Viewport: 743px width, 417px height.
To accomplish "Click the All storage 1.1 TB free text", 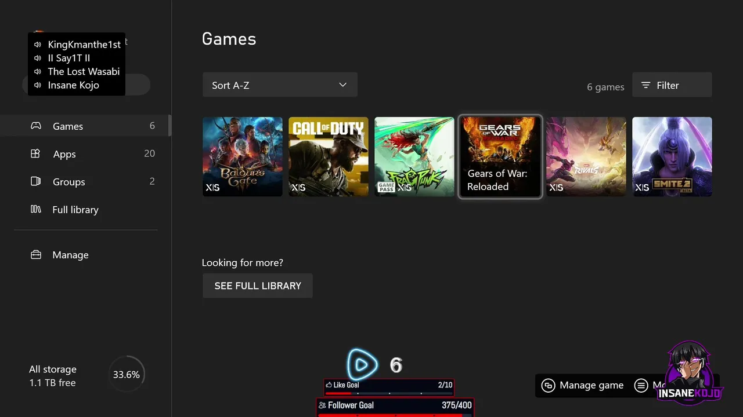I will [x=53, y=376].
